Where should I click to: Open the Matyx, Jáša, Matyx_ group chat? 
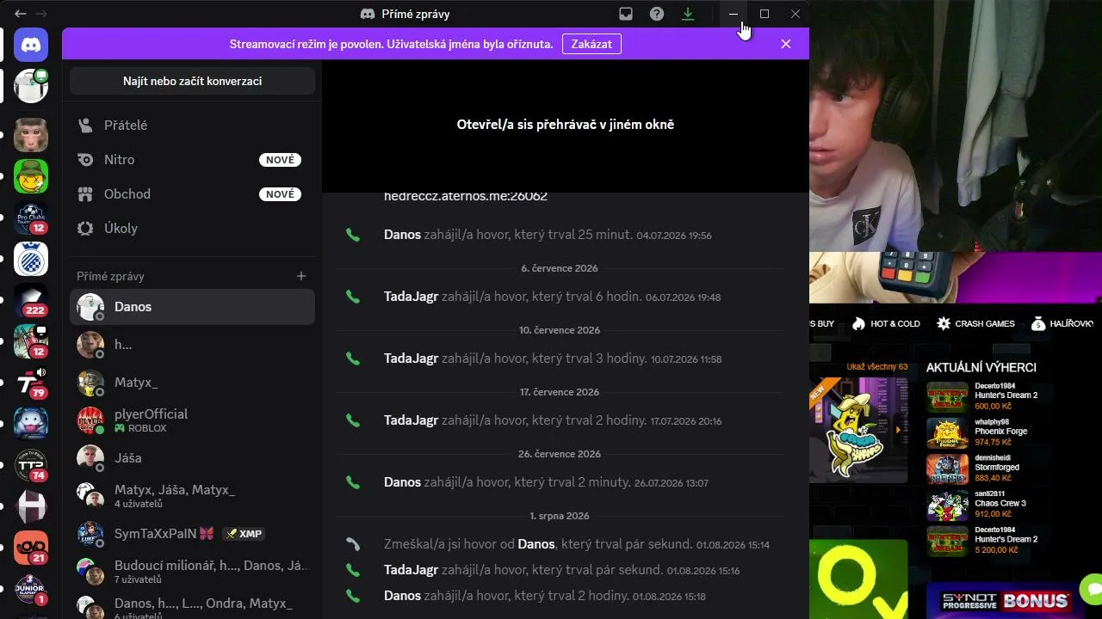[192, 496]
